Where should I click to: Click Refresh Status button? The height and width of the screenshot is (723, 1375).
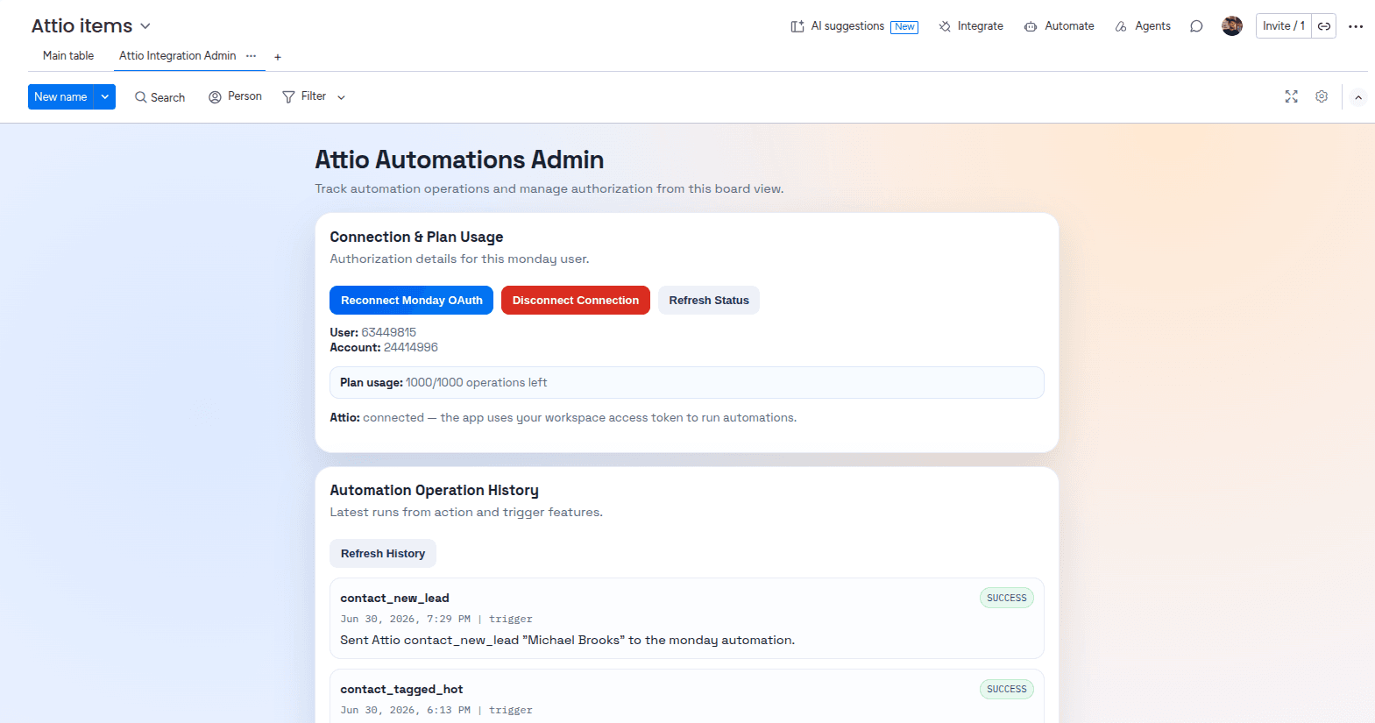click(x=709, y=300)
